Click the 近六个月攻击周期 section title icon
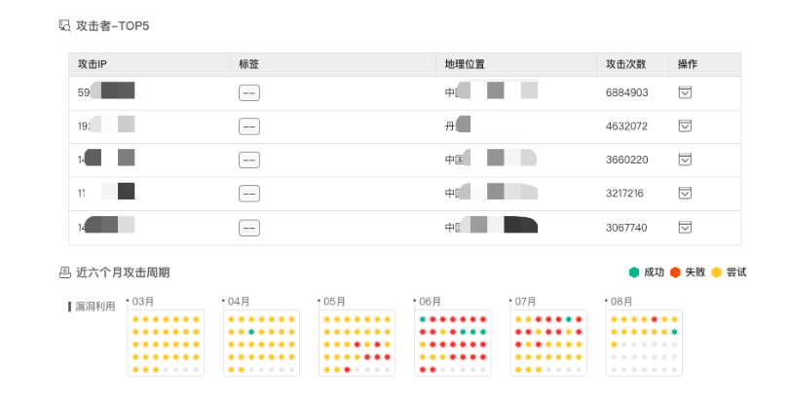 tap(64, 272)
